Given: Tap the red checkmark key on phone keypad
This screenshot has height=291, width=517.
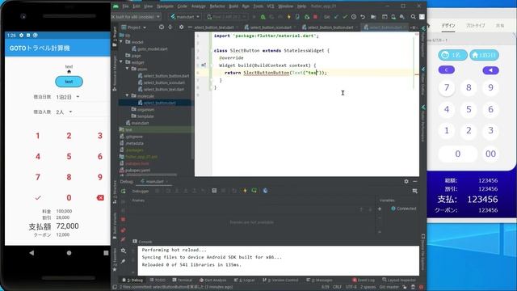Looking at the screenshot, I should coord(38,197).
